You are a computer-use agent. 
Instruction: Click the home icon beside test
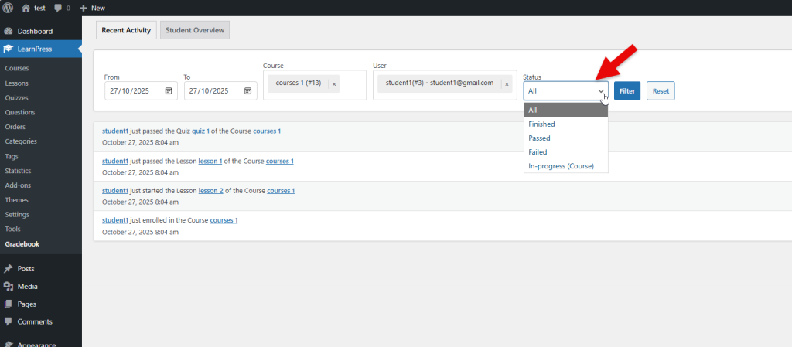[26, 8]
